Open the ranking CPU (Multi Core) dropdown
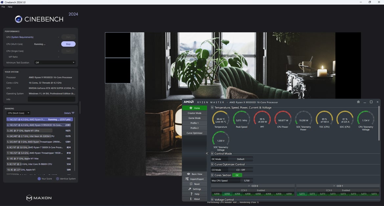The width and height of the screenshot is (384, 206). (x=18, y=113)
